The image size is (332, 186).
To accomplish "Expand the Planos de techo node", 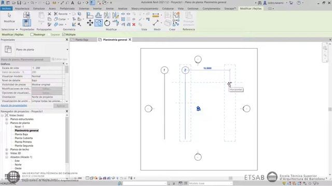I will 7,149.
